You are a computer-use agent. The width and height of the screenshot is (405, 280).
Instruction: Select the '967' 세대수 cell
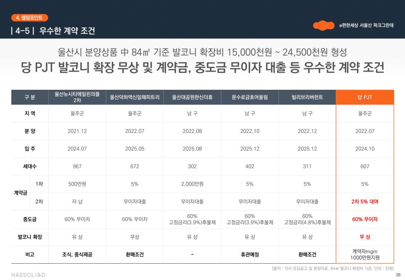(77, 166)
